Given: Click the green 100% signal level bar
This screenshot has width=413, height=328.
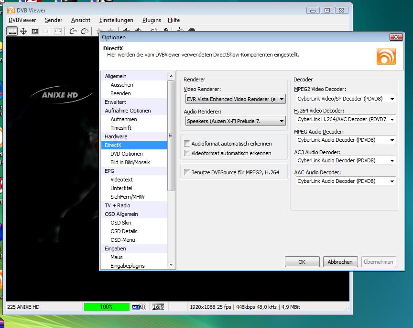Looking at the screenshot, I should click(106, 307).
